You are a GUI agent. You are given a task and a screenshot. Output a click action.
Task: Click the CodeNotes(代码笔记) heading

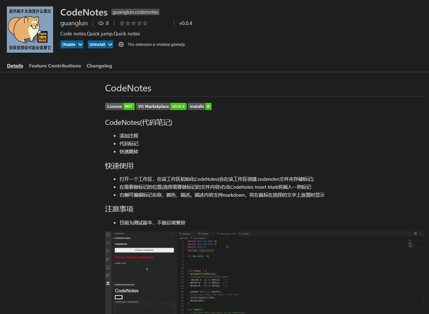tap(139, 122)
